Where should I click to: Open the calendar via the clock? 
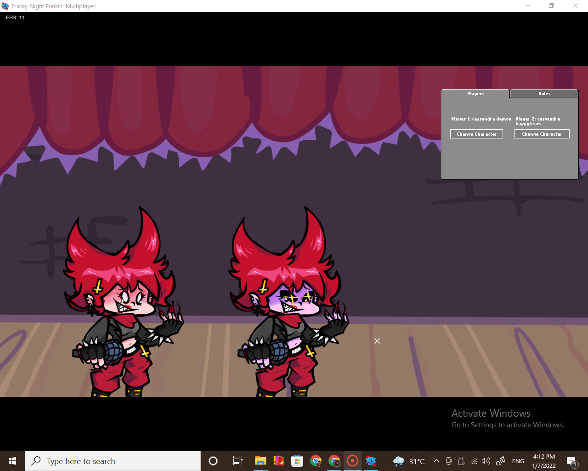click(544, 461)
